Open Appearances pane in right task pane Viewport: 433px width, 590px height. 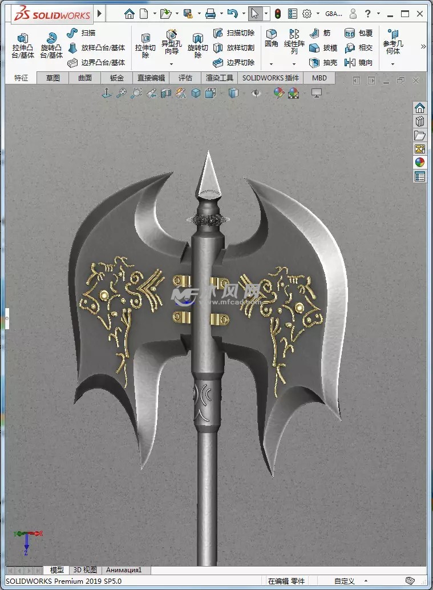tap(420, 163)
